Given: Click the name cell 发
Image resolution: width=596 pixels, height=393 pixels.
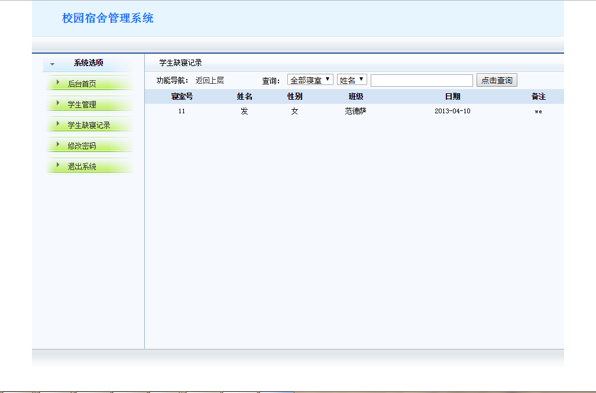Looking at the screenshot, I should (x=244, y=111).
